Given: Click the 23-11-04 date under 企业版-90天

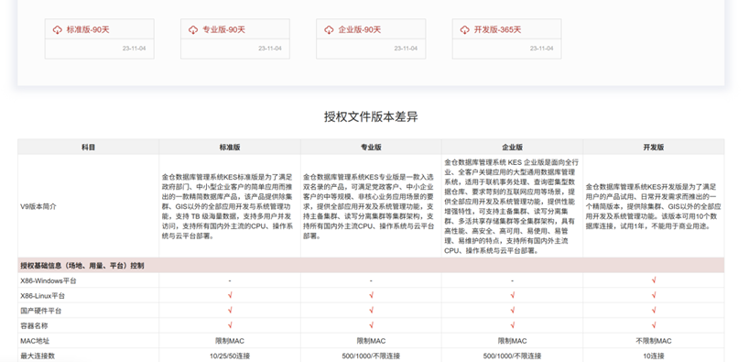Looking at the screenshot, I should (x=406, y=49).
